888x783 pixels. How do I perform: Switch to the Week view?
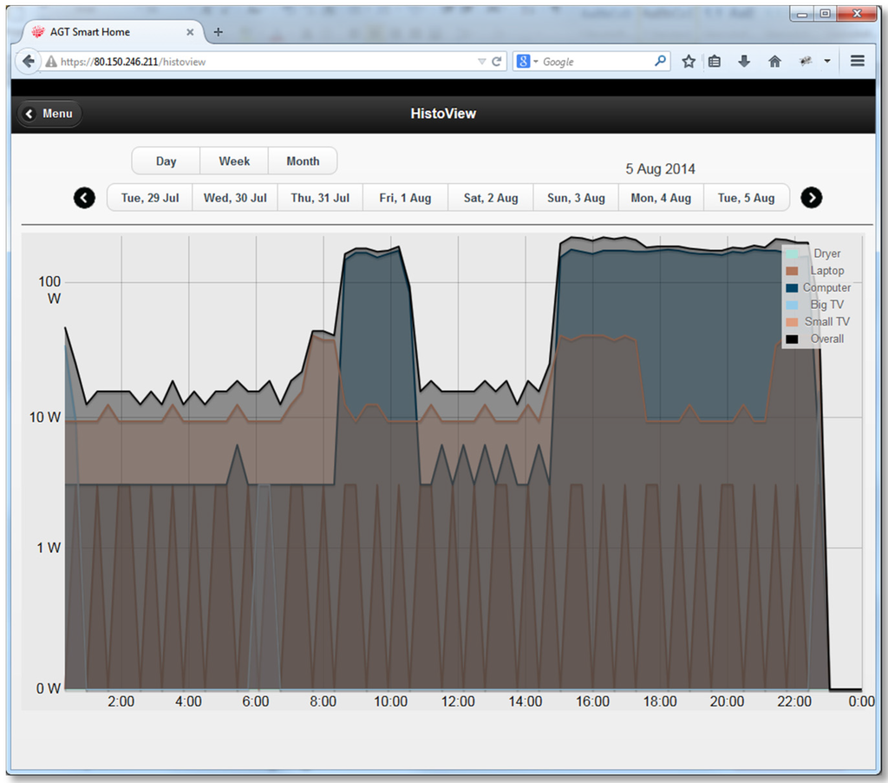(x=234, y=161)
